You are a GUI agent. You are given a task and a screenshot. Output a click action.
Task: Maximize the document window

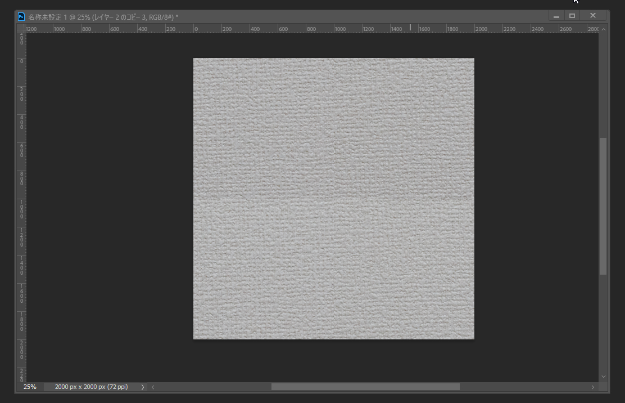coord(573,16)
